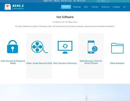Open the Office Assistant link
Viewport: 130px width, 101px height.
[117, 63]
